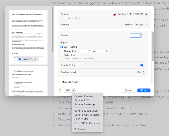Image resolution: width=169 pixels, height=136 pixels.
Task: Choose Save as Postscript… menu item
Action: tap(86, 105)
